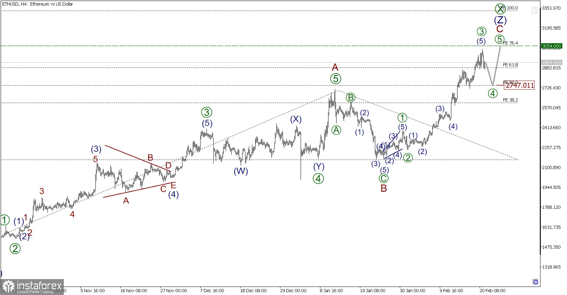The height and width of the screenshot is (295, 567).
Task: Click the 2570.045 price axis value
Action: tap(551, 108)
